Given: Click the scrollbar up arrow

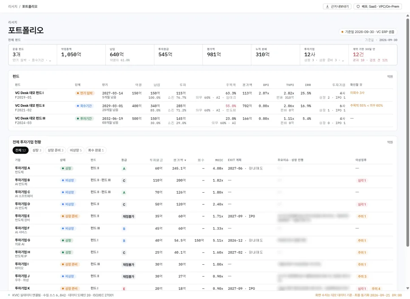Looking at the screenshot, I should [407, 15].
